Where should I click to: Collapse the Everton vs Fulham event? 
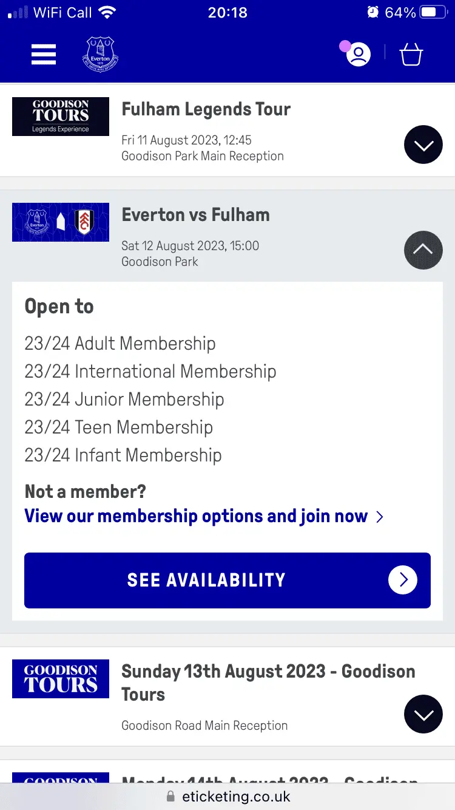pos(423,250)
